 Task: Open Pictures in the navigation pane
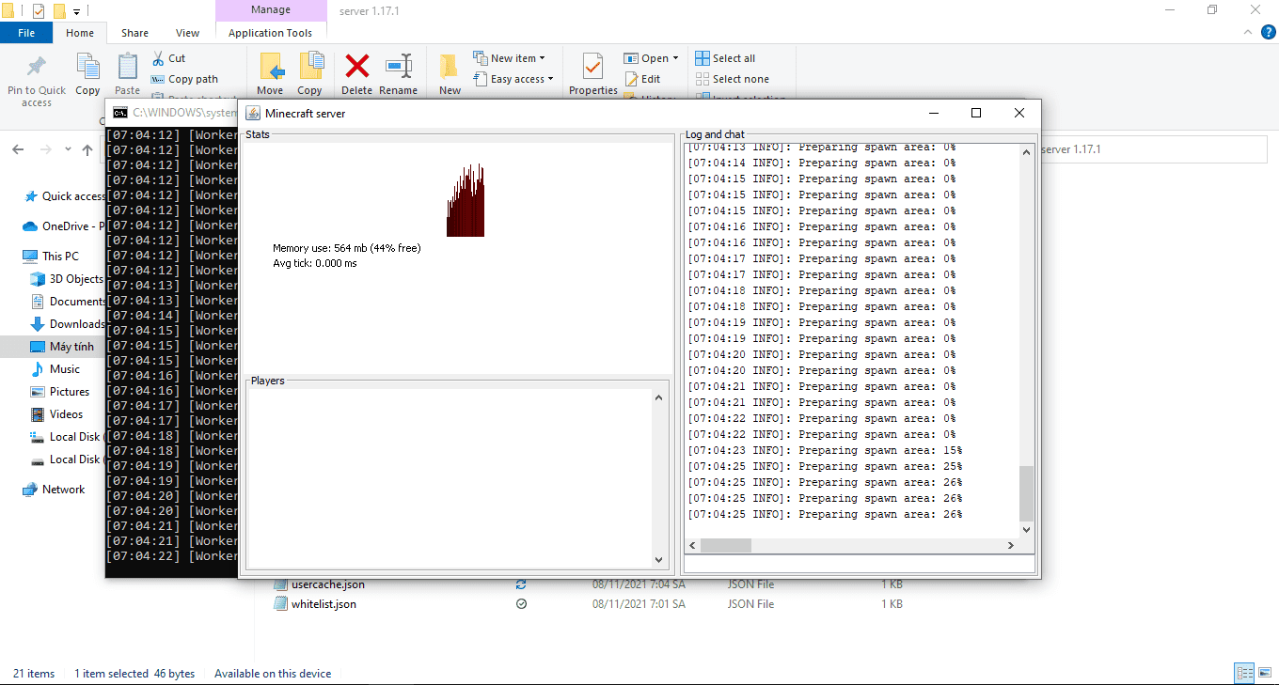[x=60, y=392]
